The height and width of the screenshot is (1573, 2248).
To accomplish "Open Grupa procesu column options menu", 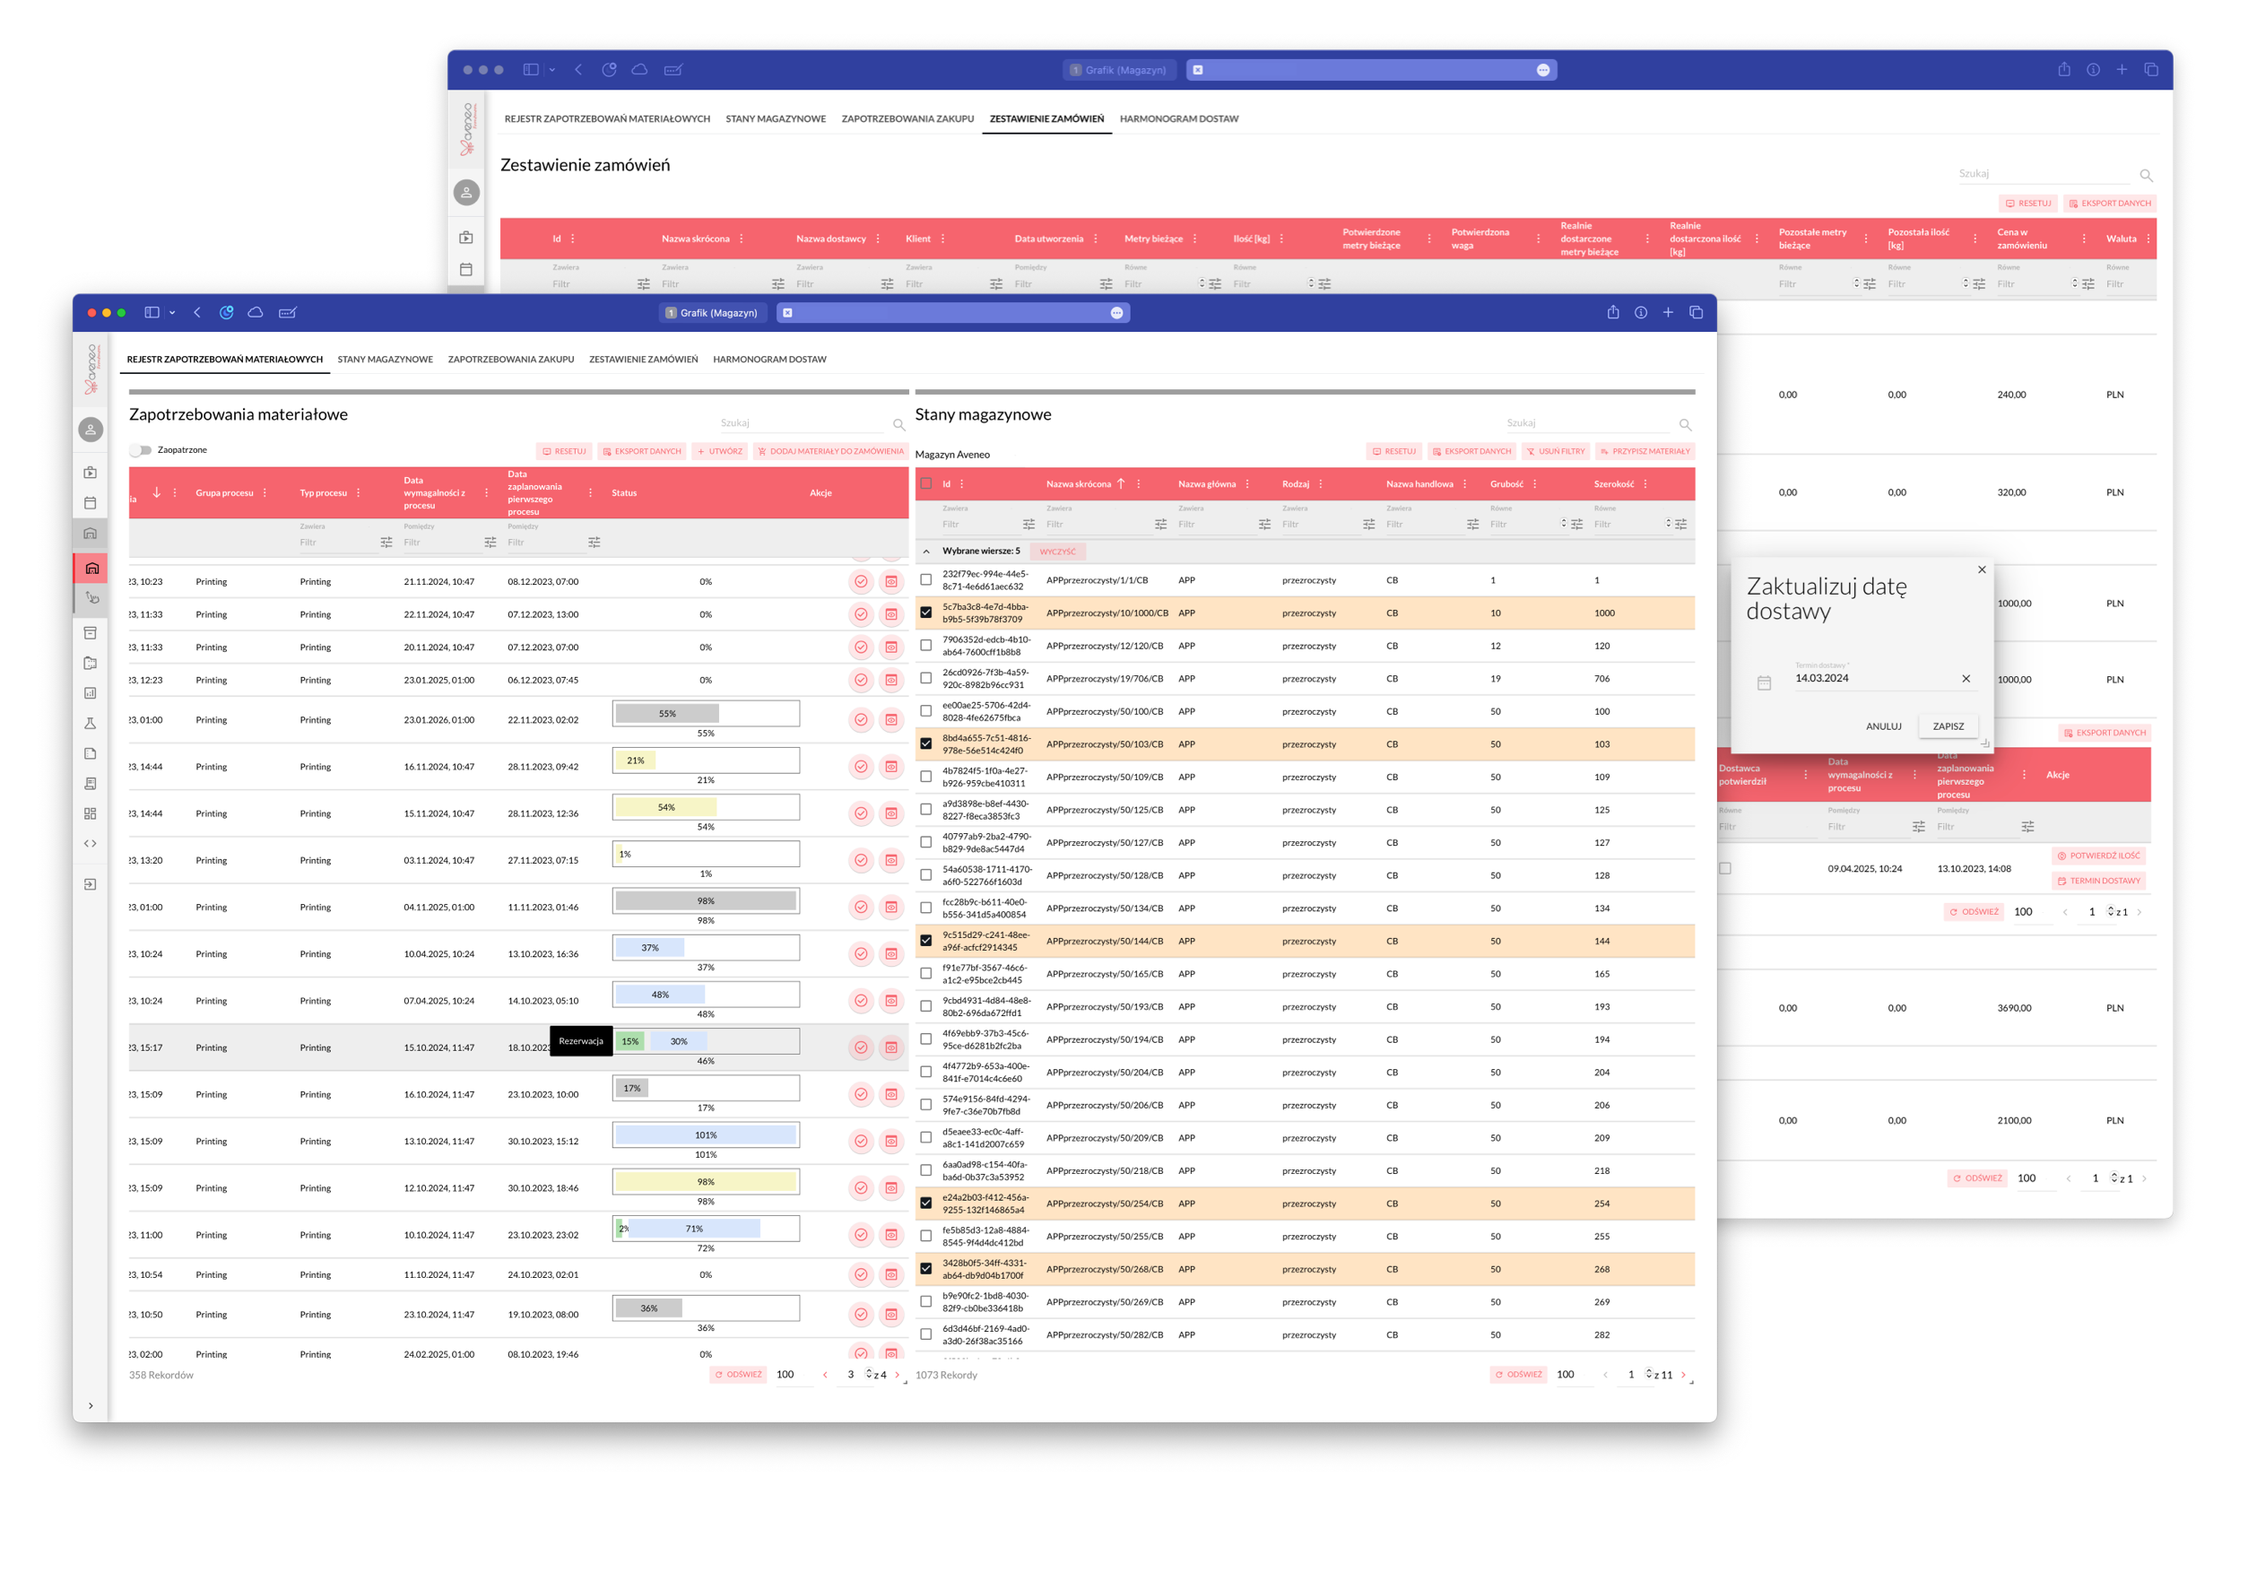I will (x=265, y=492).
